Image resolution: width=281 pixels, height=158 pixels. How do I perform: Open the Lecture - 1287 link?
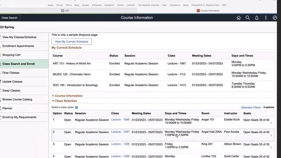click(x=120, y=132)
